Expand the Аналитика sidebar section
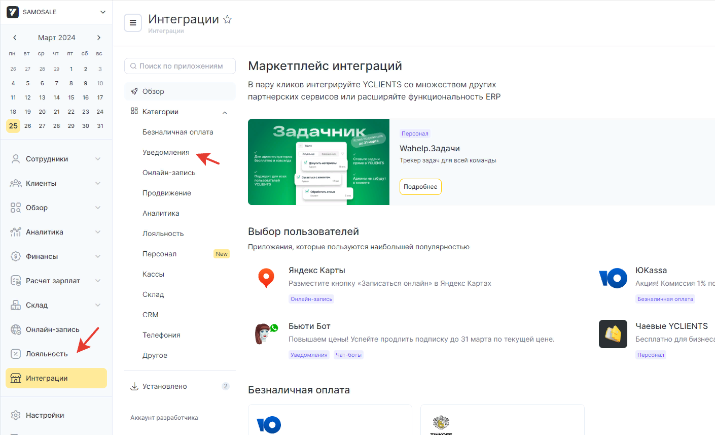715x435 pixels. [x=98, y=232]
